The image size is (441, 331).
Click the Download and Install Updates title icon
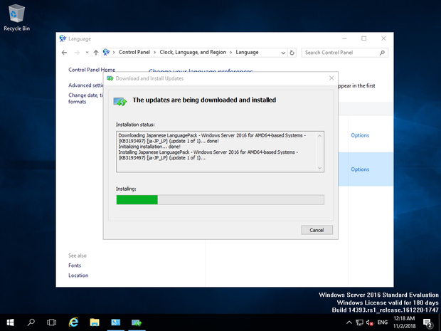110,78
